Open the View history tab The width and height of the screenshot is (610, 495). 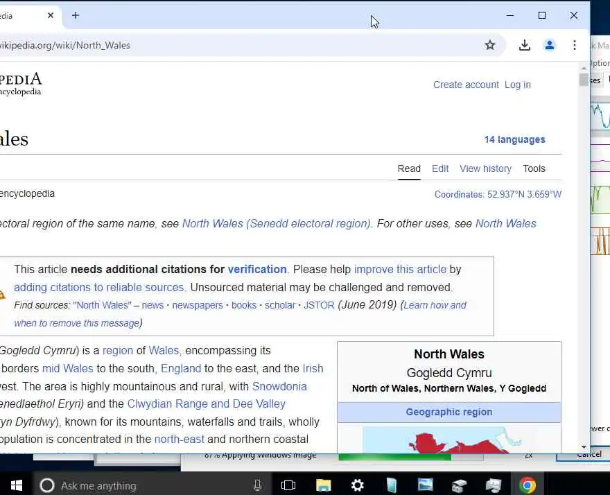pos(485,168)
